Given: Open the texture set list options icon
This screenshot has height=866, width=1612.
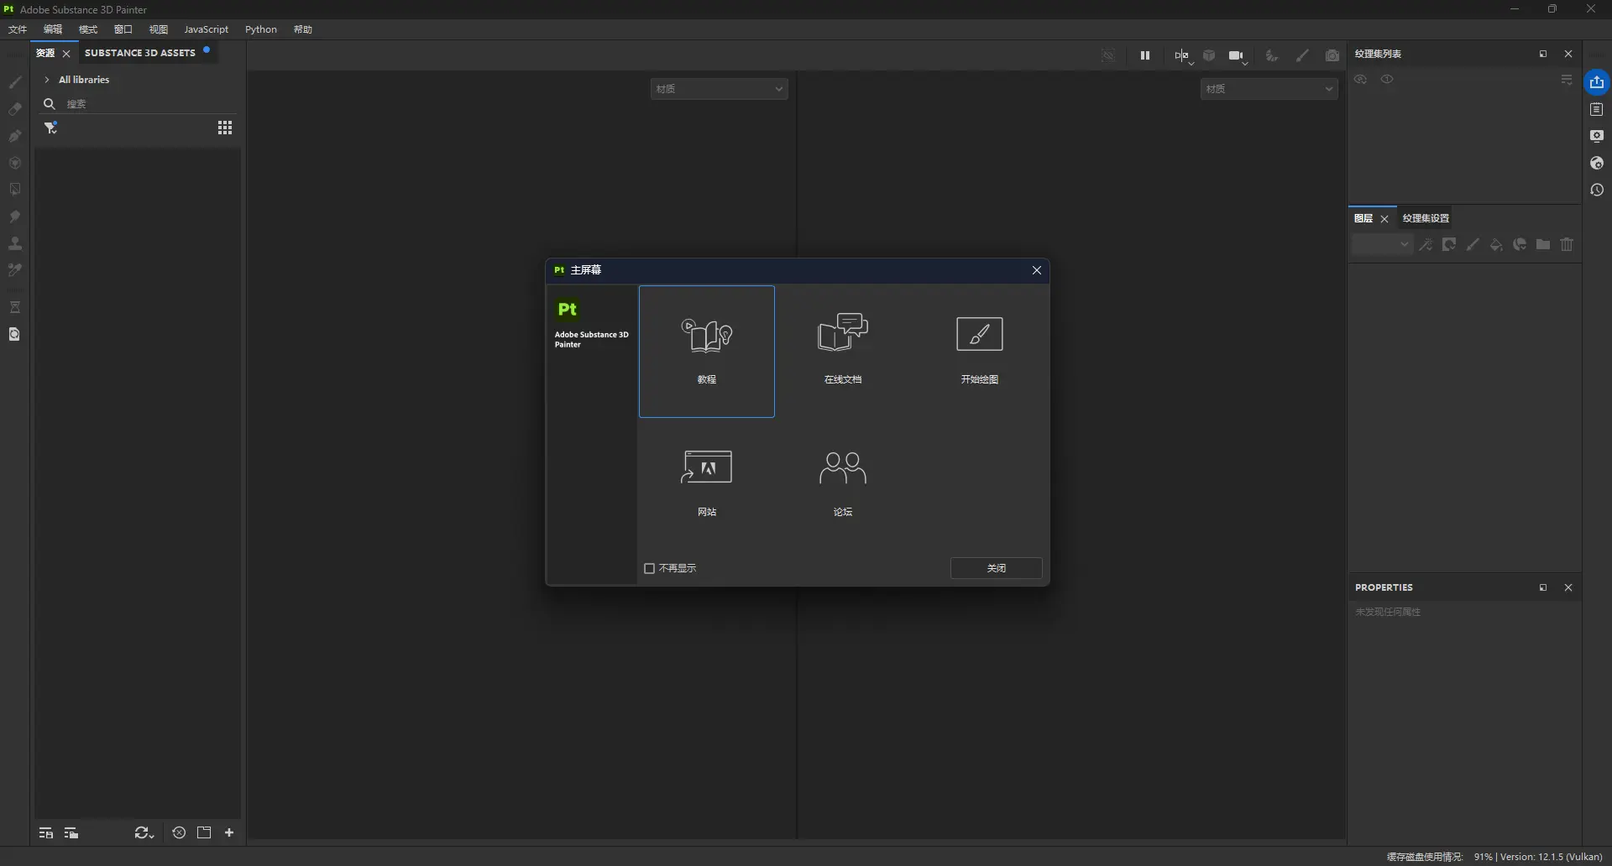Looking at the screenshot, I should coord(1567,80).
